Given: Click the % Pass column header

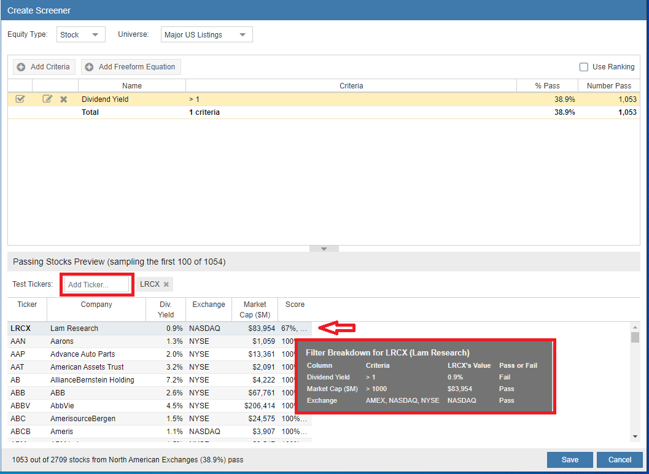Looking at the screenshot, I should (547, 86).
